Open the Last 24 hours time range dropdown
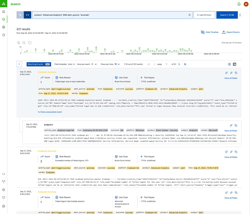The width and height of the screenshot is (250, 214). coord(204,15)
